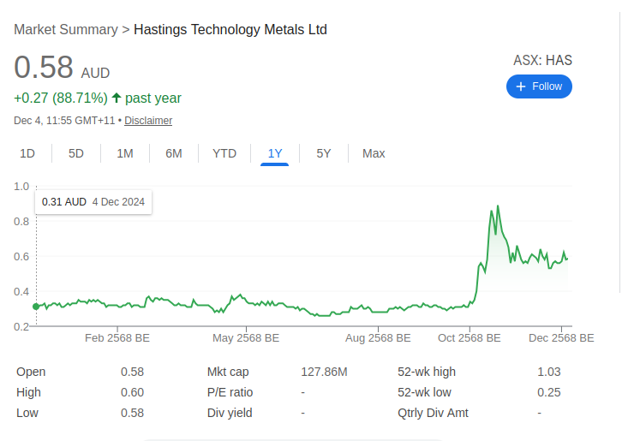Click the Follow button

click(x=539, y=86)
